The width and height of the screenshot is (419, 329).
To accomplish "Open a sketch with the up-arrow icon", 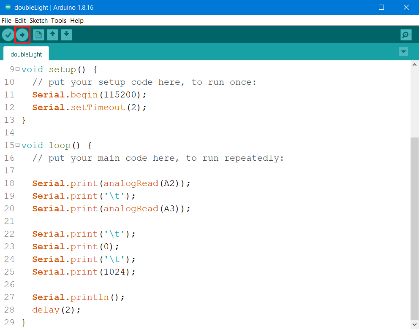I will (52, 35).
